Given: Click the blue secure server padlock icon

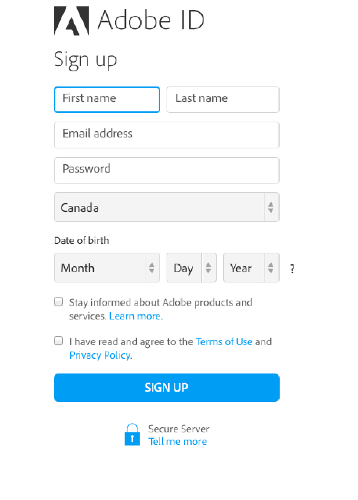Looking at the screenshot, I should pos(132,434).
